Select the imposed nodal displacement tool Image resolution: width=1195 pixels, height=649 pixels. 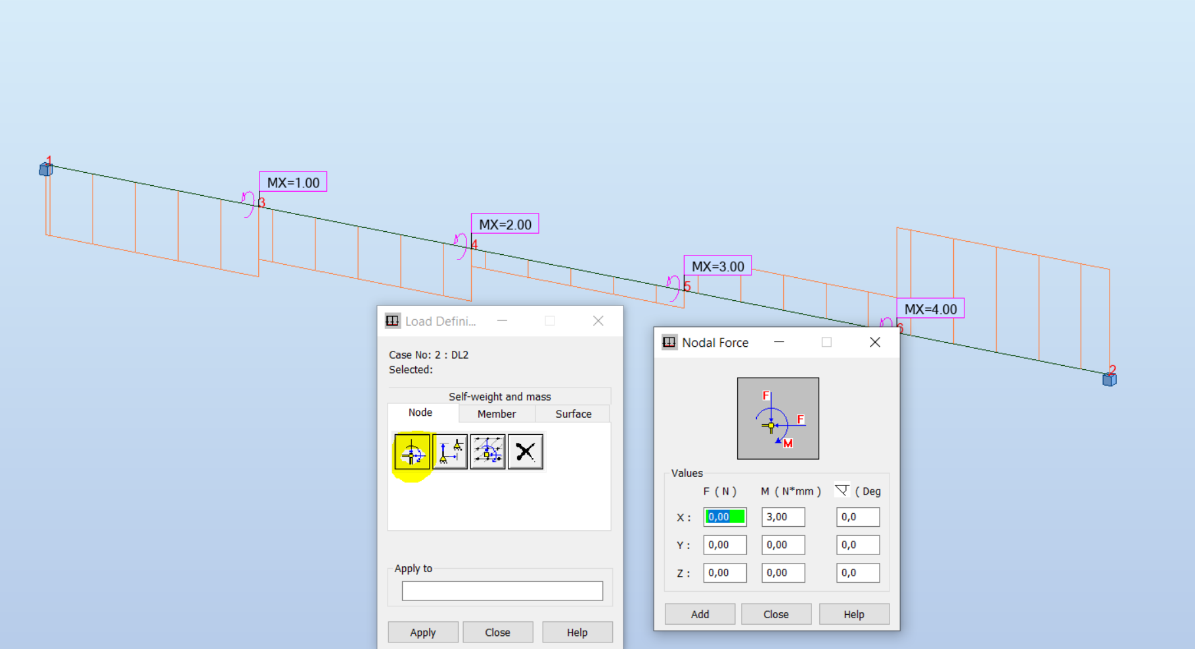click(451, 451)
